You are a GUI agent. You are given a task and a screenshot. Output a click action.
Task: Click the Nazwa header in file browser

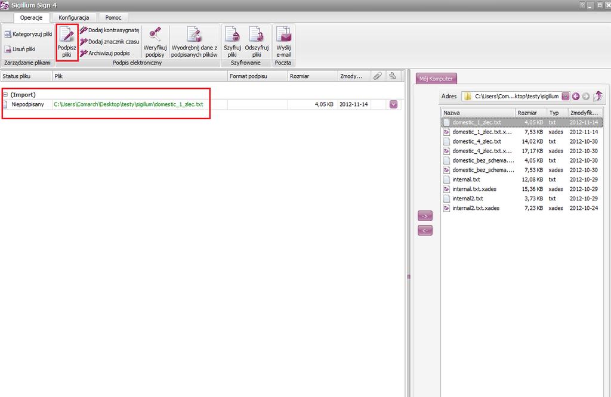coord(479,113)
